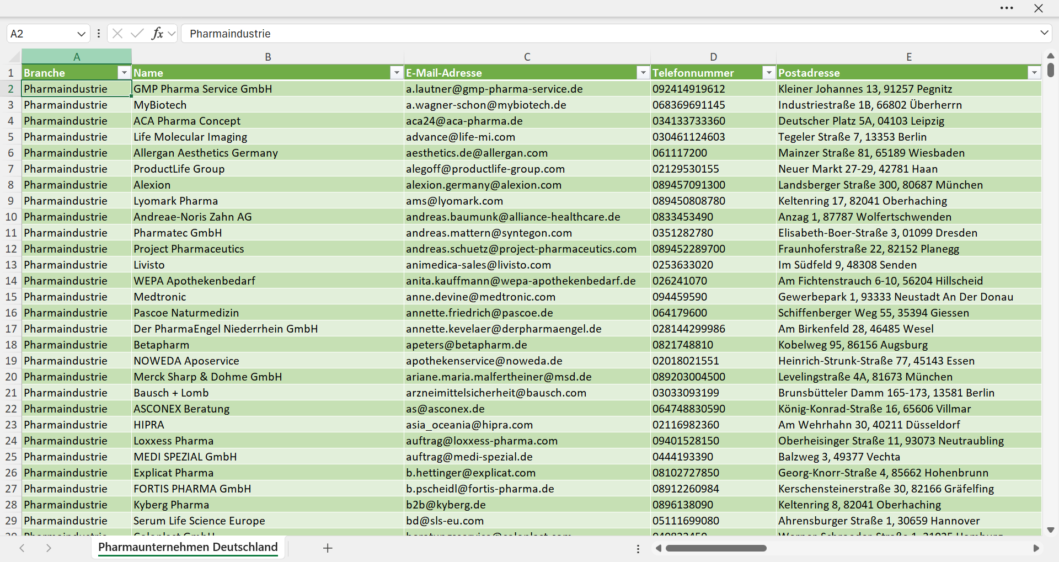Screen dimensions: 1059x562
Task: Open the Name column filter dropdown
Action: click(x=397, y=73)
